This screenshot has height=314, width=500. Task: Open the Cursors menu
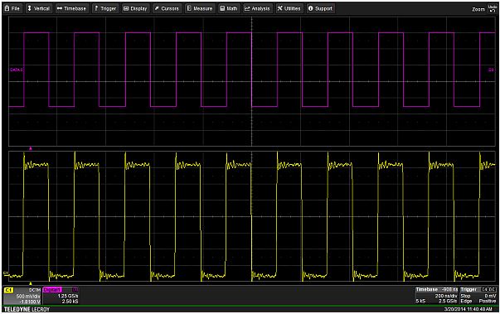167,8
